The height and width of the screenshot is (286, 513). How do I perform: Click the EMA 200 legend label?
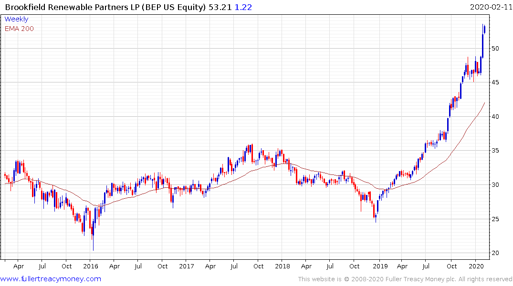point(19,29)
